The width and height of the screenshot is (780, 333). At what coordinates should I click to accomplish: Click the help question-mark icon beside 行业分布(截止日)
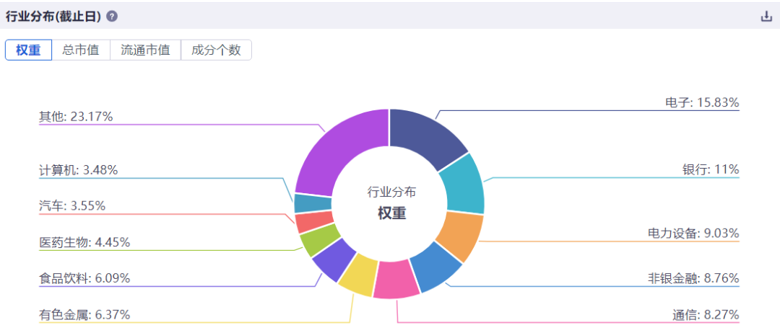point(113,17)
